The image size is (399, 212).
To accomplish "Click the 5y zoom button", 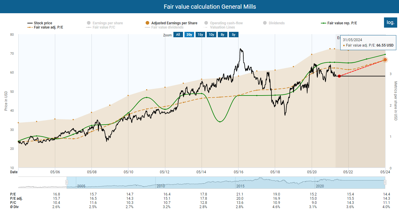I will tap(233, 35).
